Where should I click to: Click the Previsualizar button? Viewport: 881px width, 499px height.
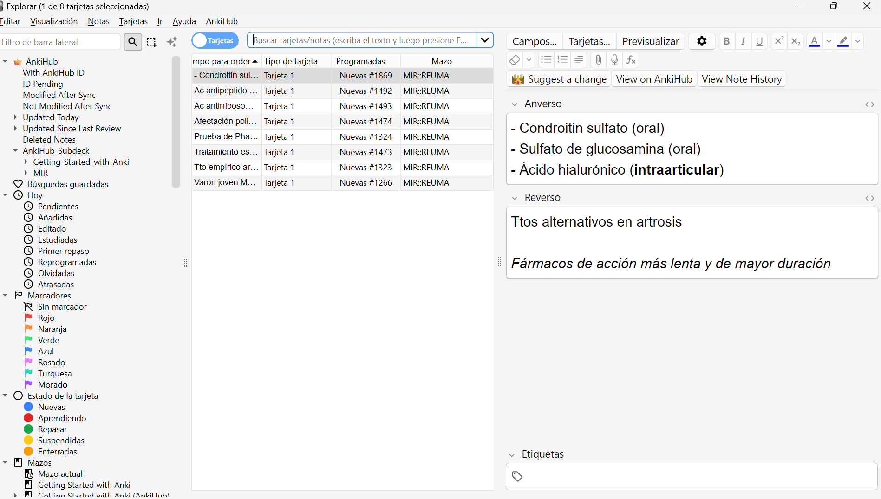[650, 41]
